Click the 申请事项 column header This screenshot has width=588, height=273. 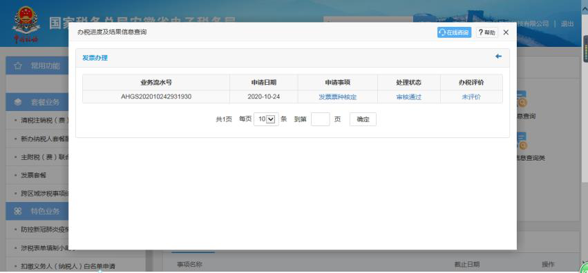(337, 83)
